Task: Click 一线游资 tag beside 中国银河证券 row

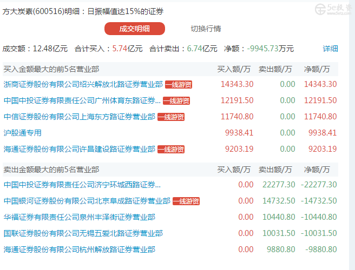Action: point(186,201)
